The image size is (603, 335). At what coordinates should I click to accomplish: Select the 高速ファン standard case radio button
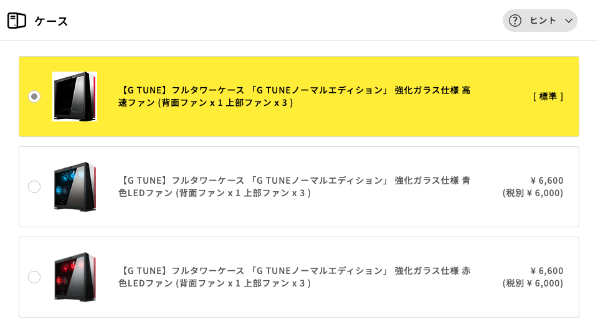coord(34,97)
